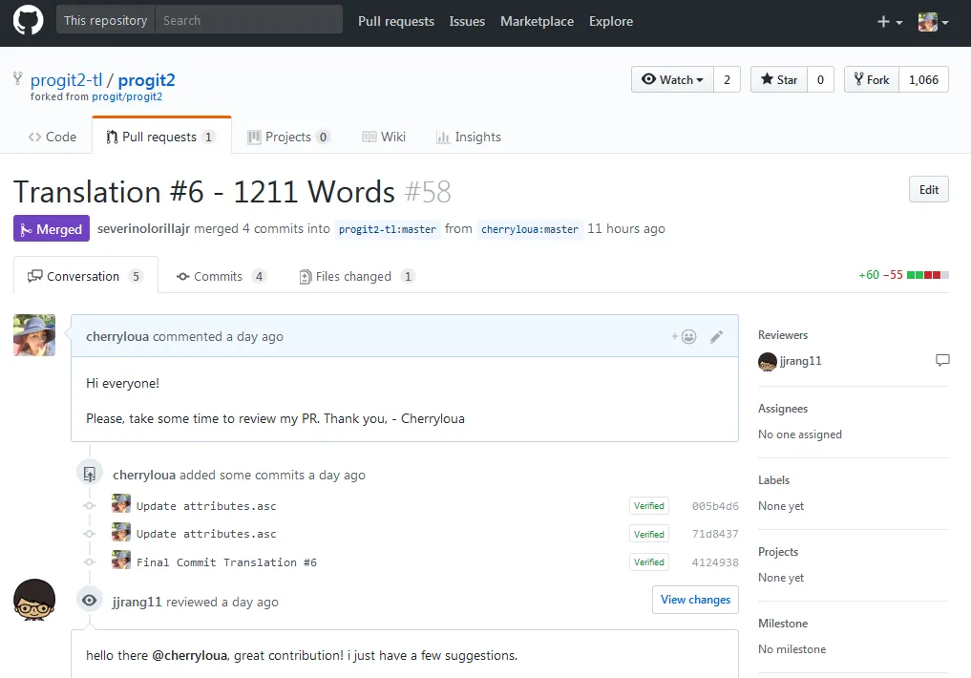Click the @cherryloua mention in review
This screenshot has height=678, width=971.
(x=189, y=655)
